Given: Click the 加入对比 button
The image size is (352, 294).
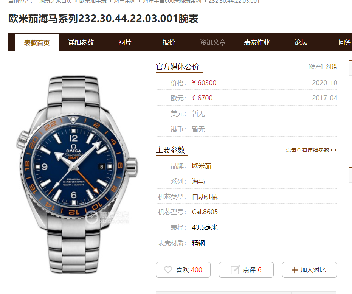Looking at the screenshot, I should 310,270.
